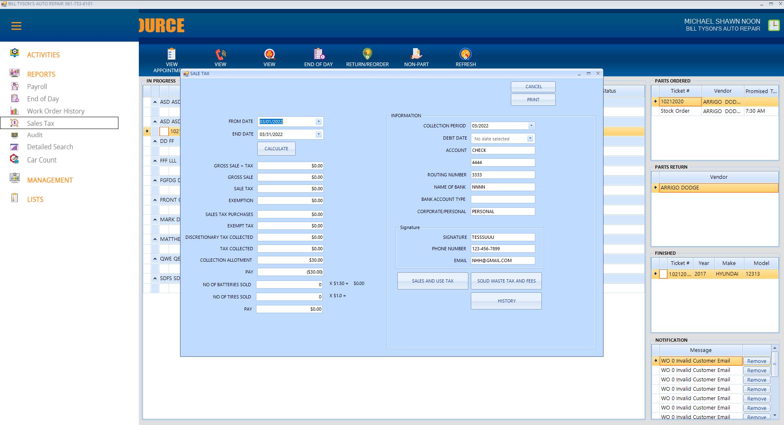The image size is (784, 425).
Task: Click the time clock icon beside username
Action: 773,25
